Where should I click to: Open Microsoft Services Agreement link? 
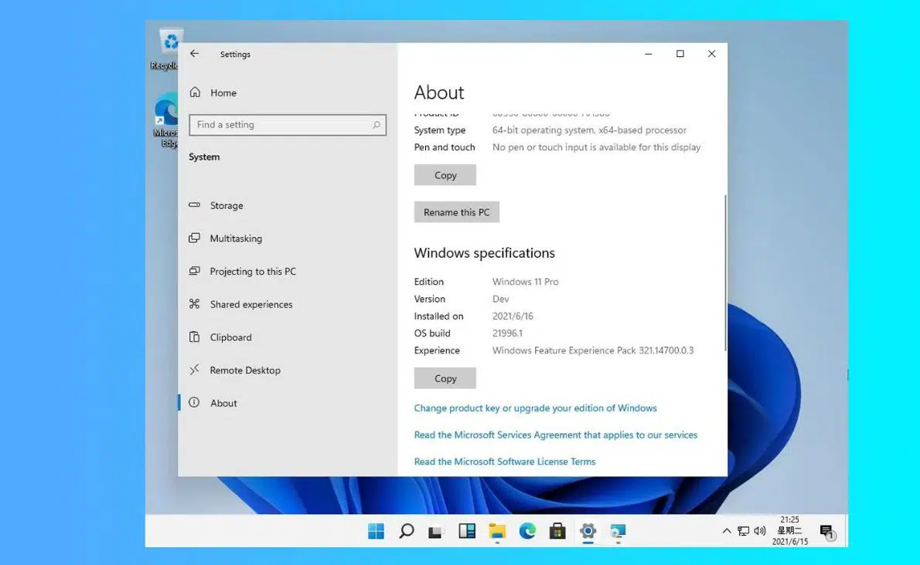[x=556, y=435]
